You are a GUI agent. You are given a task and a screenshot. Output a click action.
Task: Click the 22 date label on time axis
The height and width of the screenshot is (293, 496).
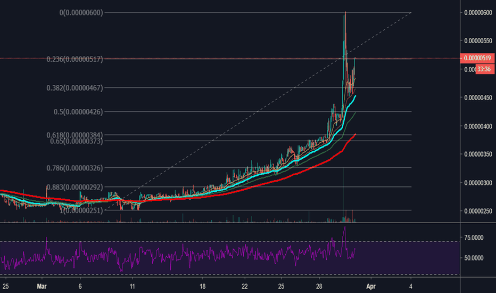click(x=244, y=287)
